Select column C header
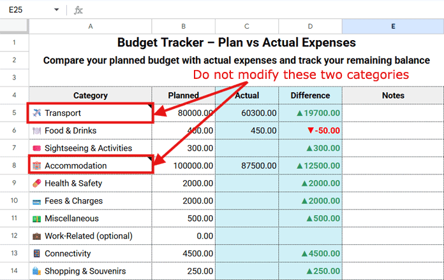The image size is (444, 280). click(247, 26)
